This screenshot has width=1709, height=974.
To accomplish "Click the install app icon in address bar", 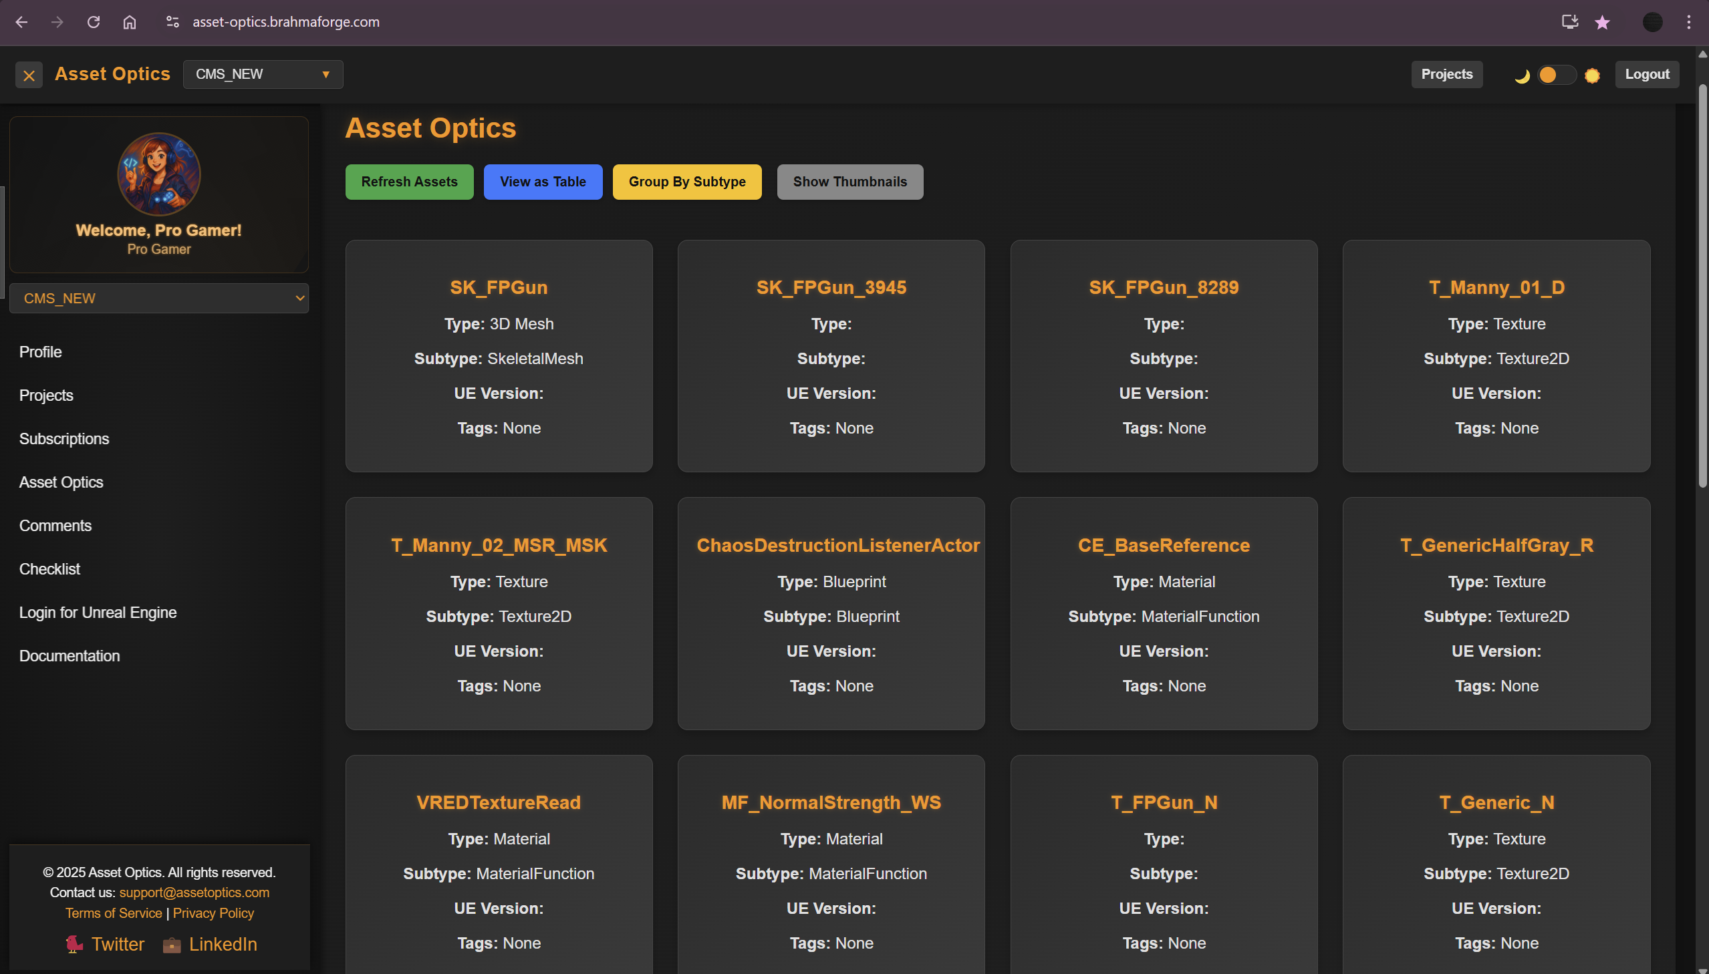I will pyautogui.click(x=1569, y=22).
